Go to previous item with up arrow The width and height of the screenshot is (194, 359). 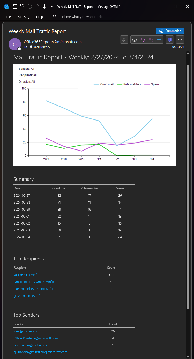pyautogui.click(x=37, y=7)
